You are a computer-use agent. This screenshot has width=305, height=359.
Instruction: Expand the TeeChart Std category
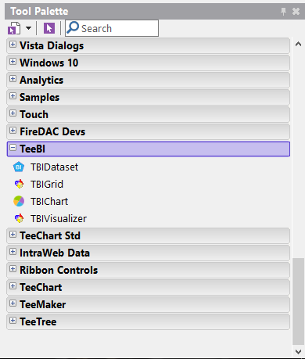pos(13,235)
